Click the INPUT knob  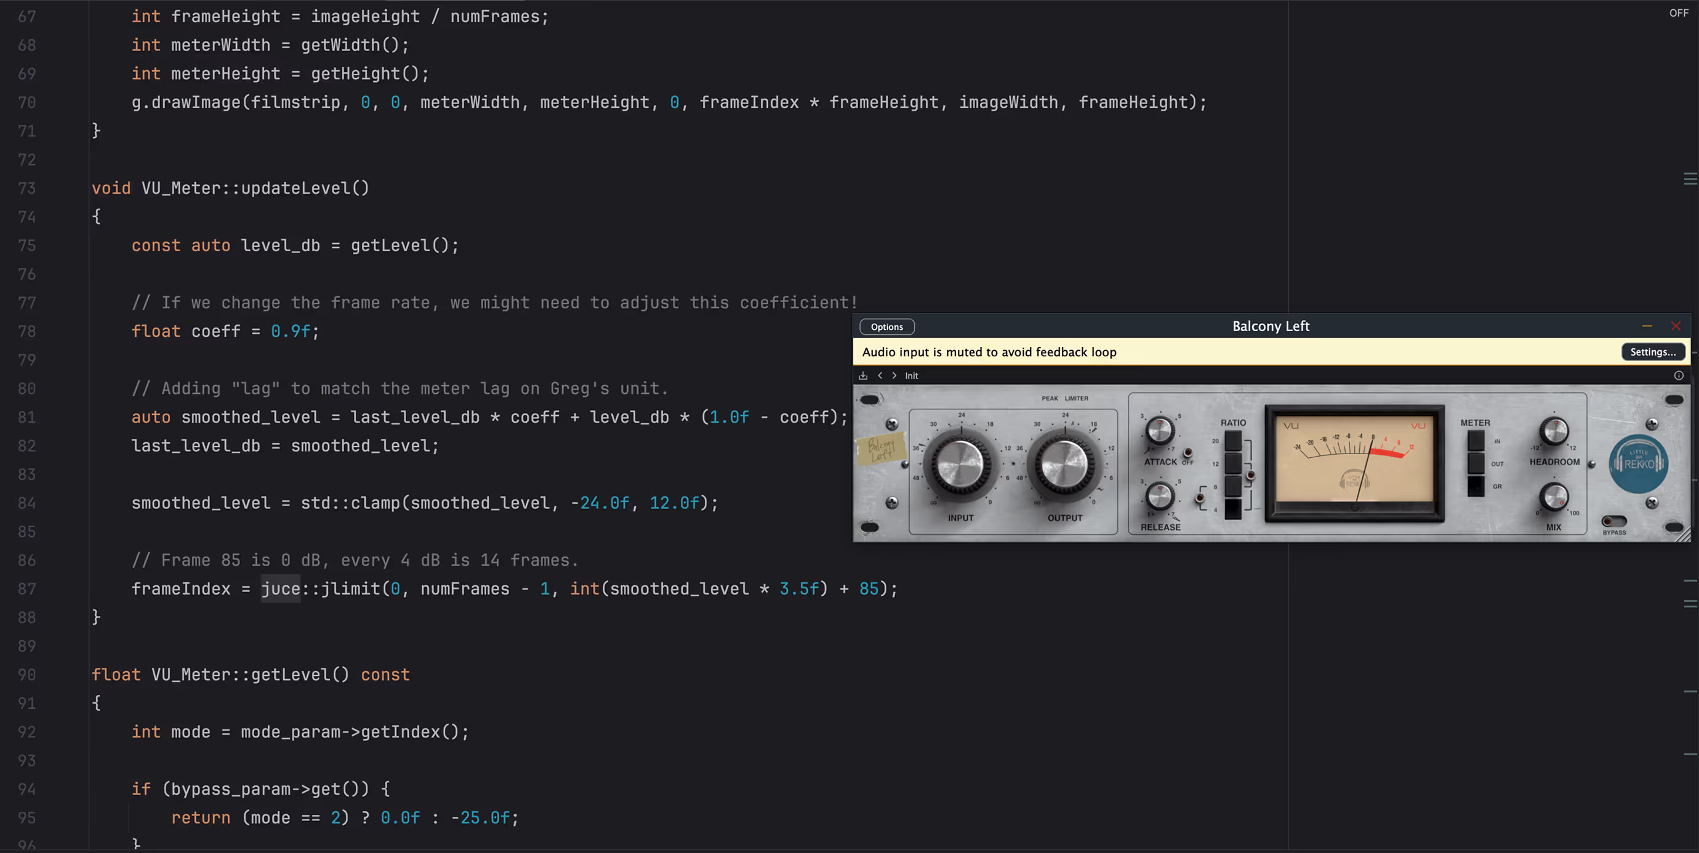tap(960, 464)
